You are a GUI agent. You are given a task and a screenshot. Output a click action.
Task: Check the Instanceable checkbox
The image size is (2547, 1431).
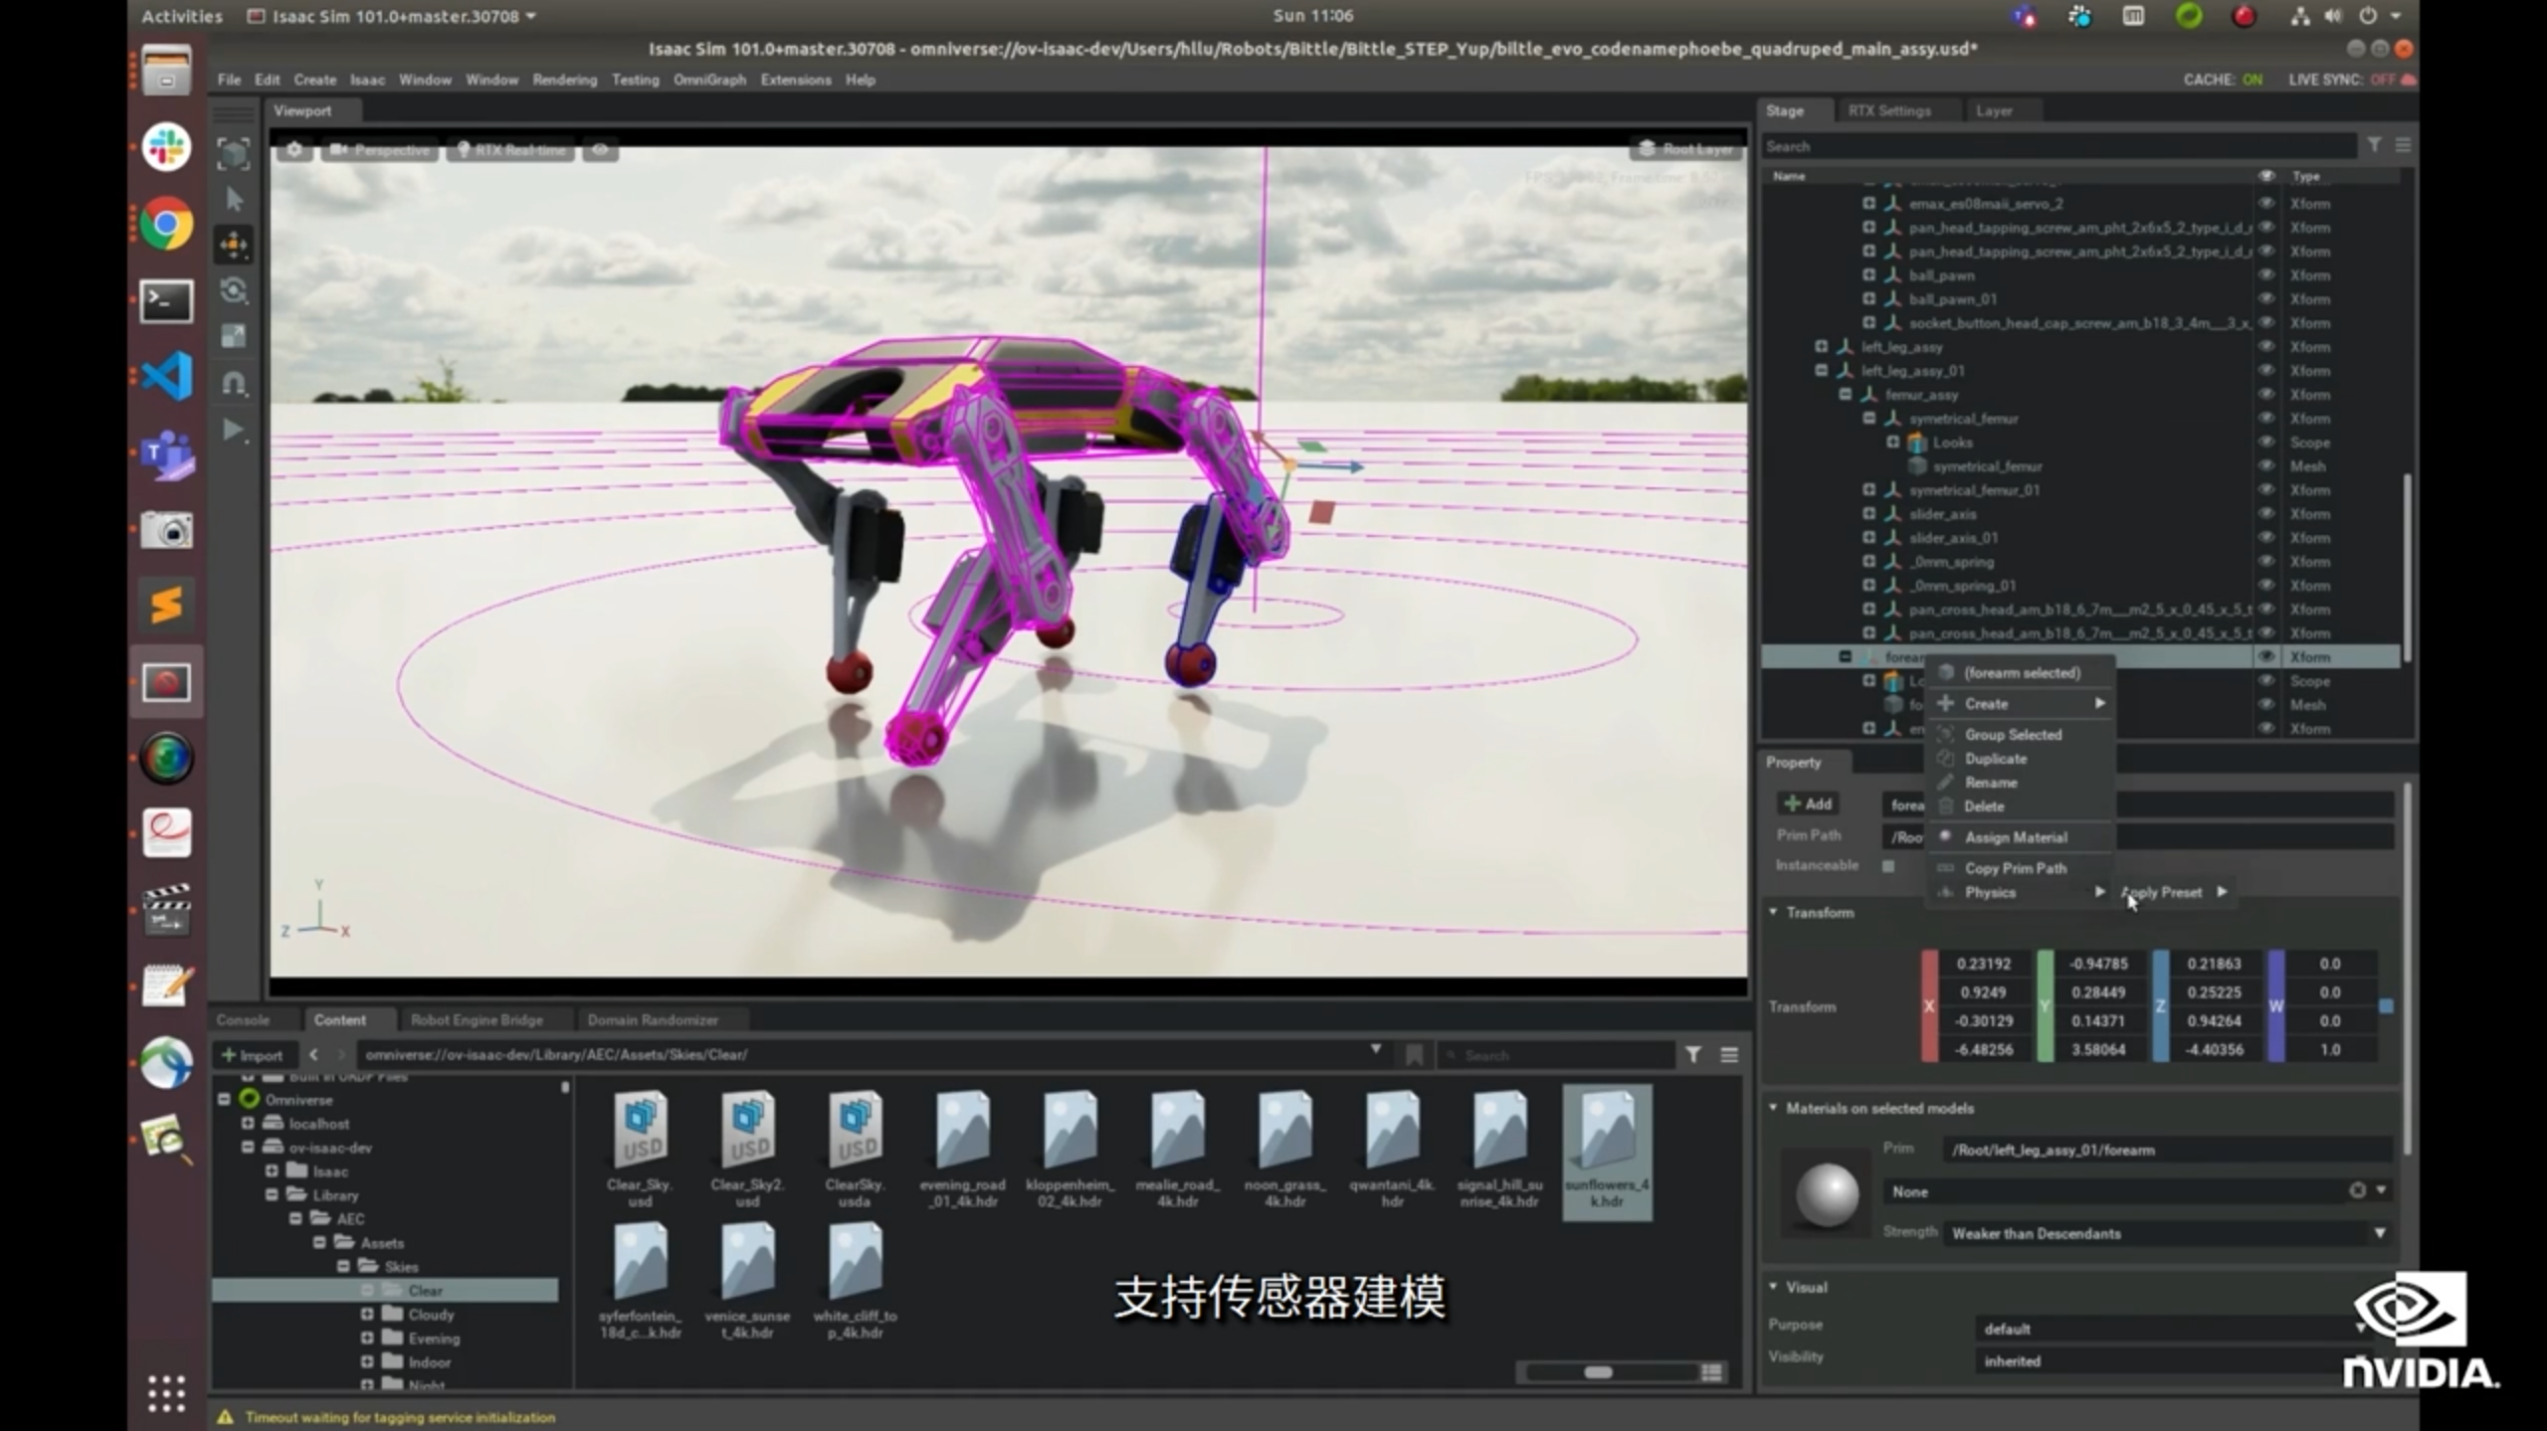click(x=1888, y=865)
